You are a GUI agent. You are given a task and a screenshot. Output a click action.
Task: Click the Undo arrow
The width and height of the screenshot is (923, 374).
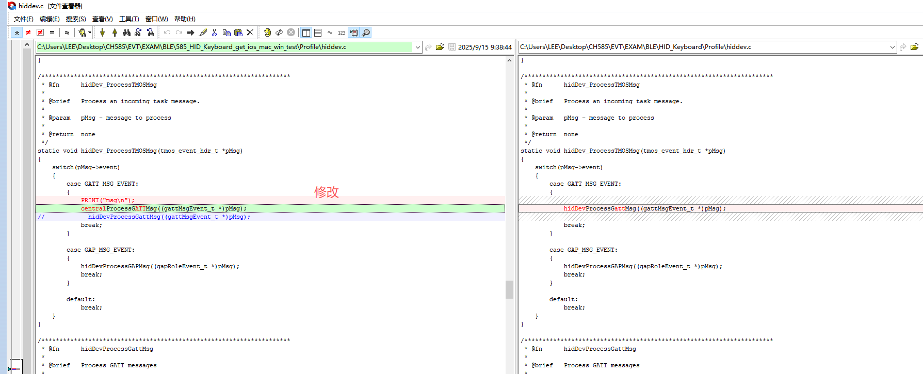pyautogui.click(x=167, y=32)
